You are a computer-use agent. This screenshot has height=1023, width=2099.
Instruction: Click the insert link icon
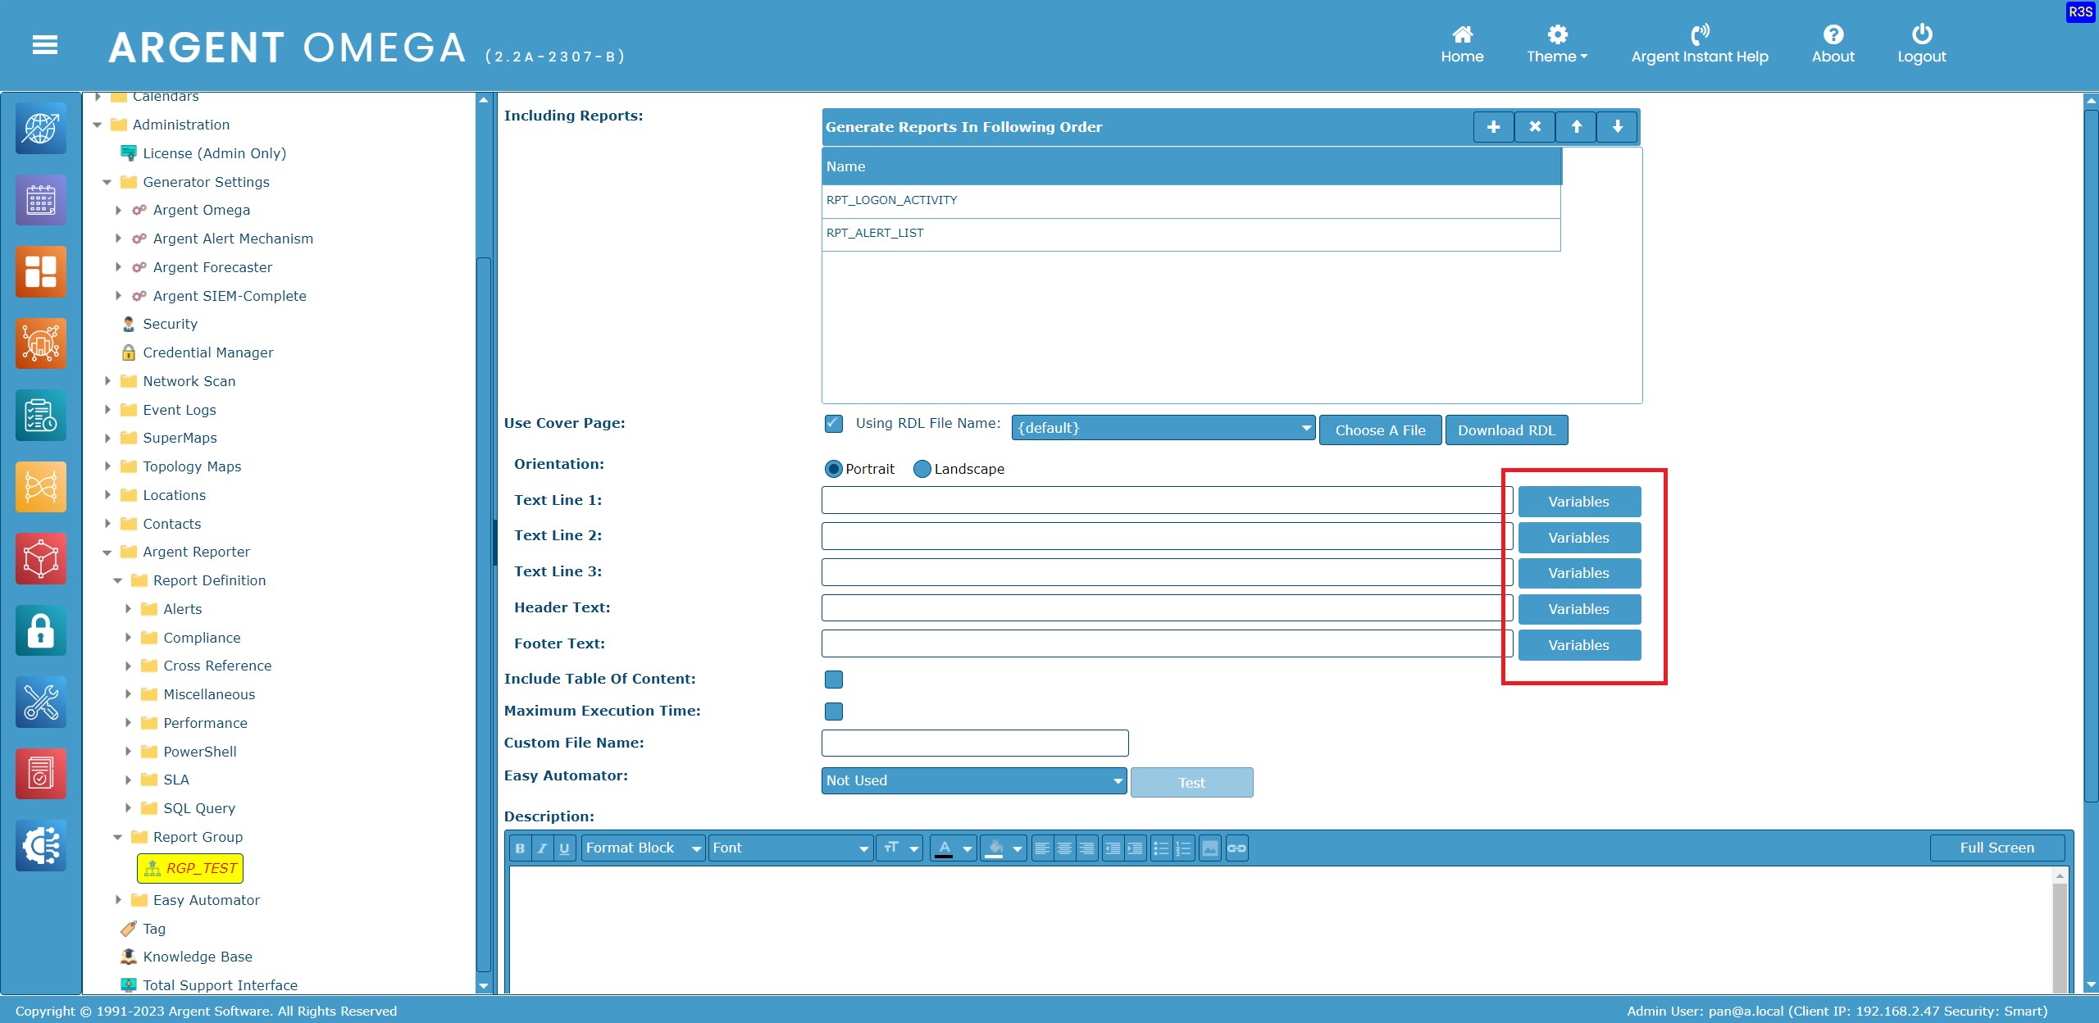click(x=1236, y=848)
